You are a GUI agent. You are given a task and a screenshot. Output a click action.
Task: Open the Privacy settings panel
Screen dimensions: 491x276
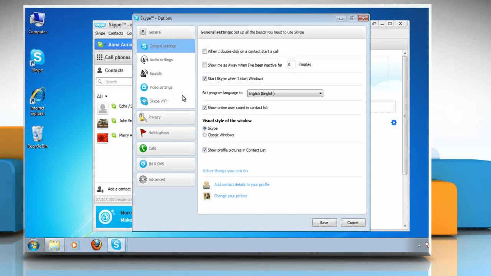(x=155, y=117)
